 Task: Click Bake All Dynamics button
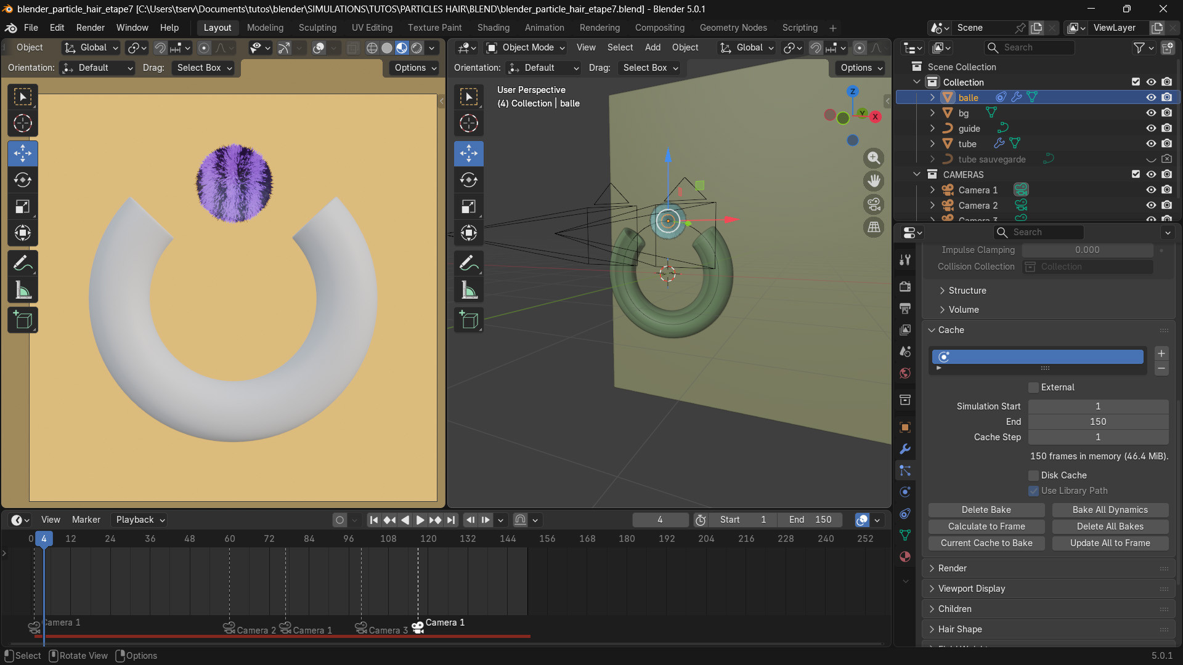tap(1110, 510)
